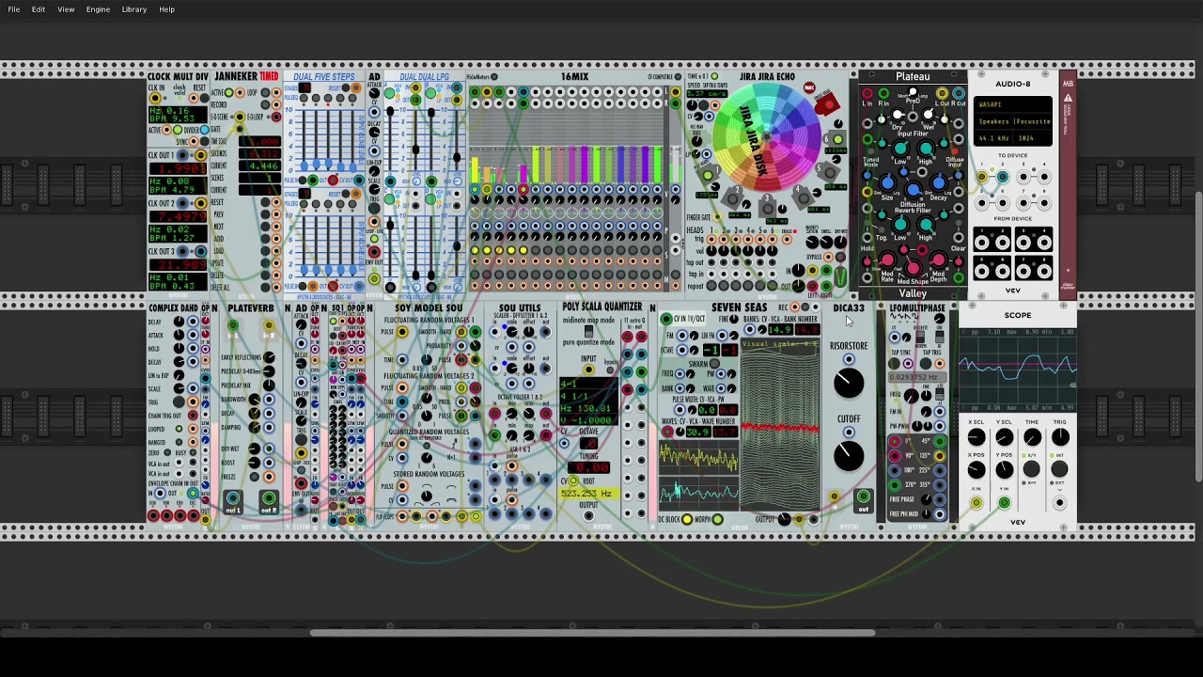
Task: Click the green out port on DICA33
Action: click(863, 497)
